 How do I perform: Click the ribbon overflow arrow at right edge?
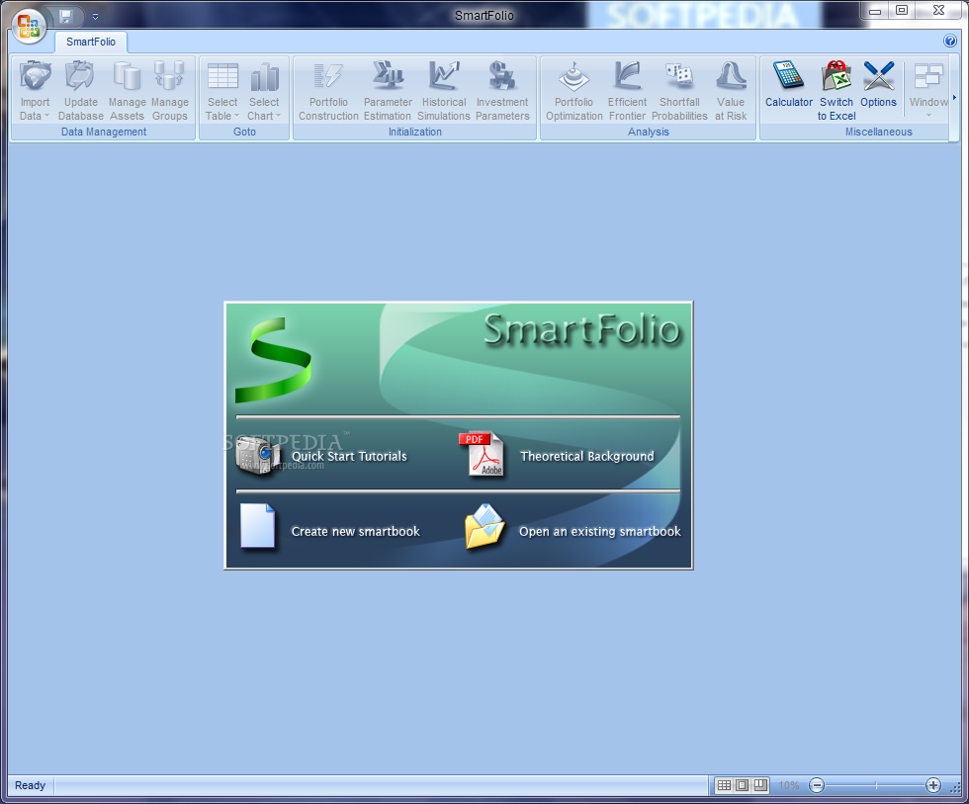tap(954, 98)
